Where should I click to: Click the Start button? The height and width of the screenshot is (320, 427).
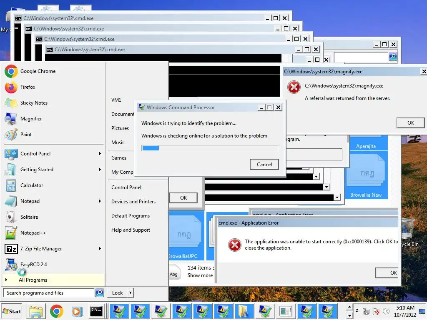11,311
